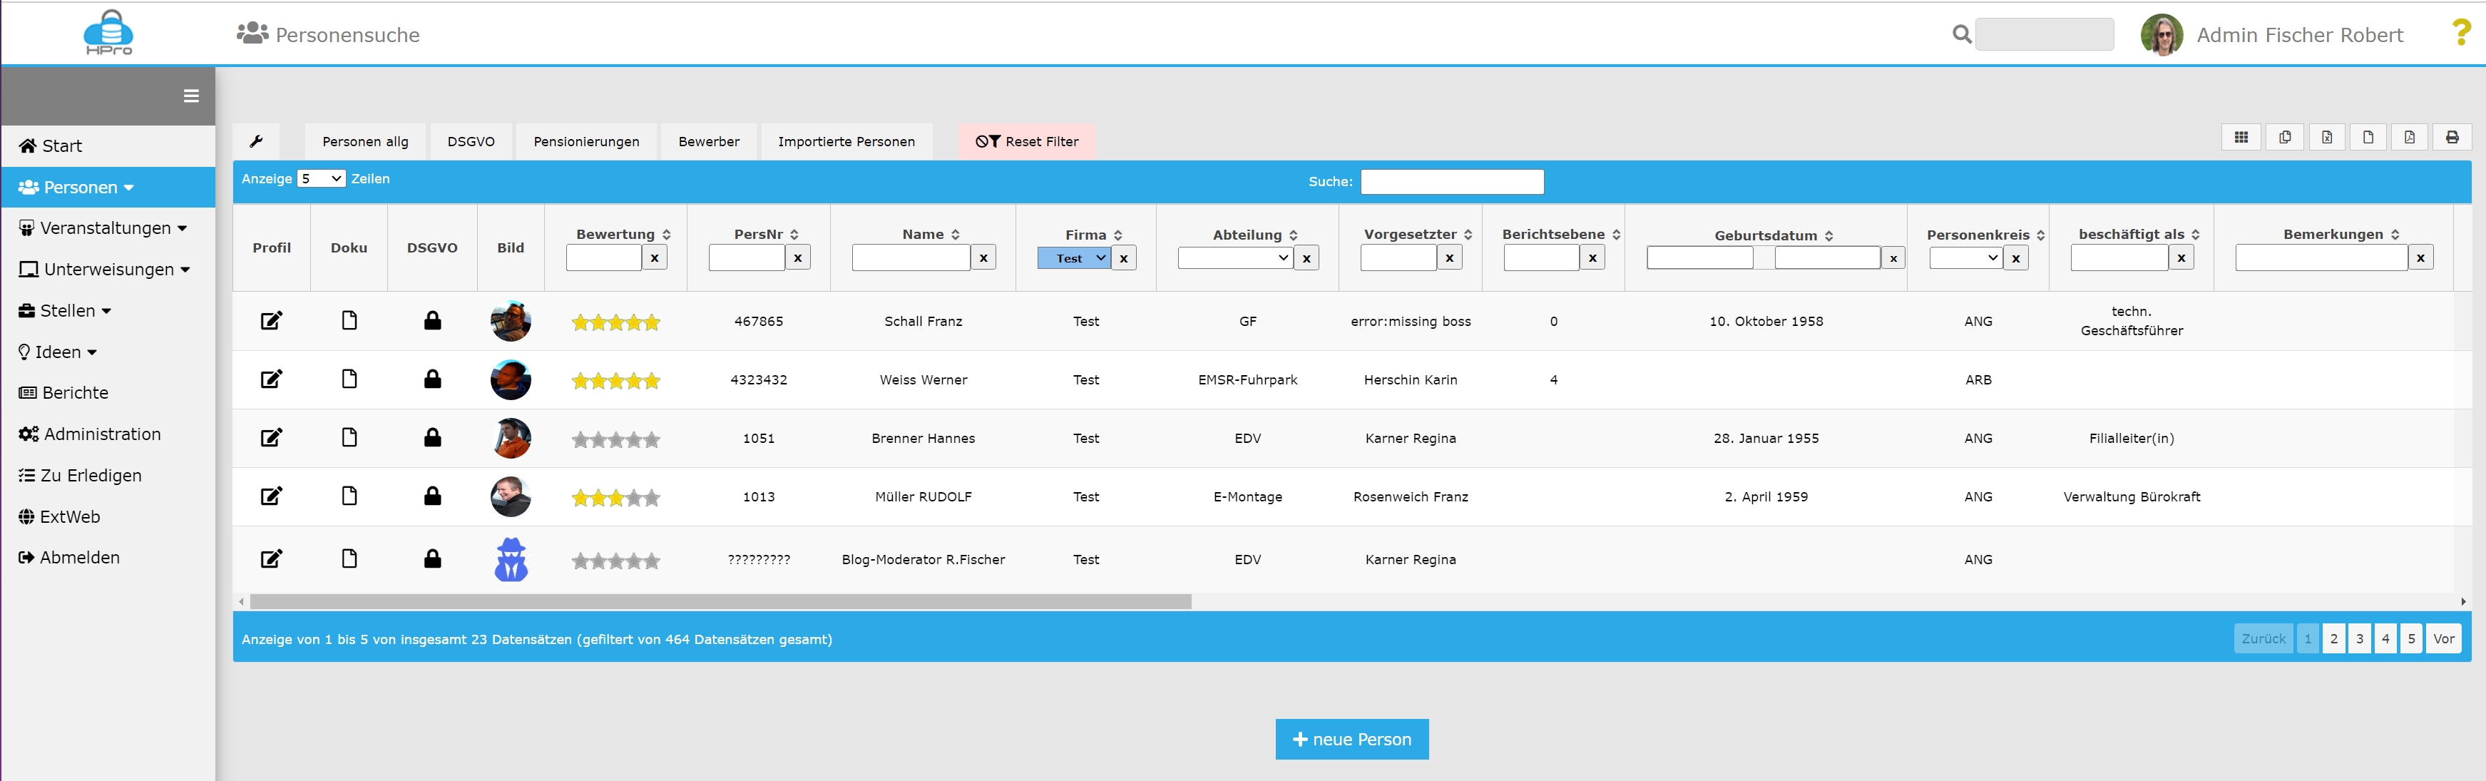
Task: Open column visibility grid icon
Action: pyautogui.click(x=2241, y=138)
